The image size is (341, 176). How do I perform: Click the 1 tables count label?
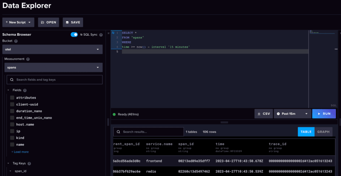191,132
